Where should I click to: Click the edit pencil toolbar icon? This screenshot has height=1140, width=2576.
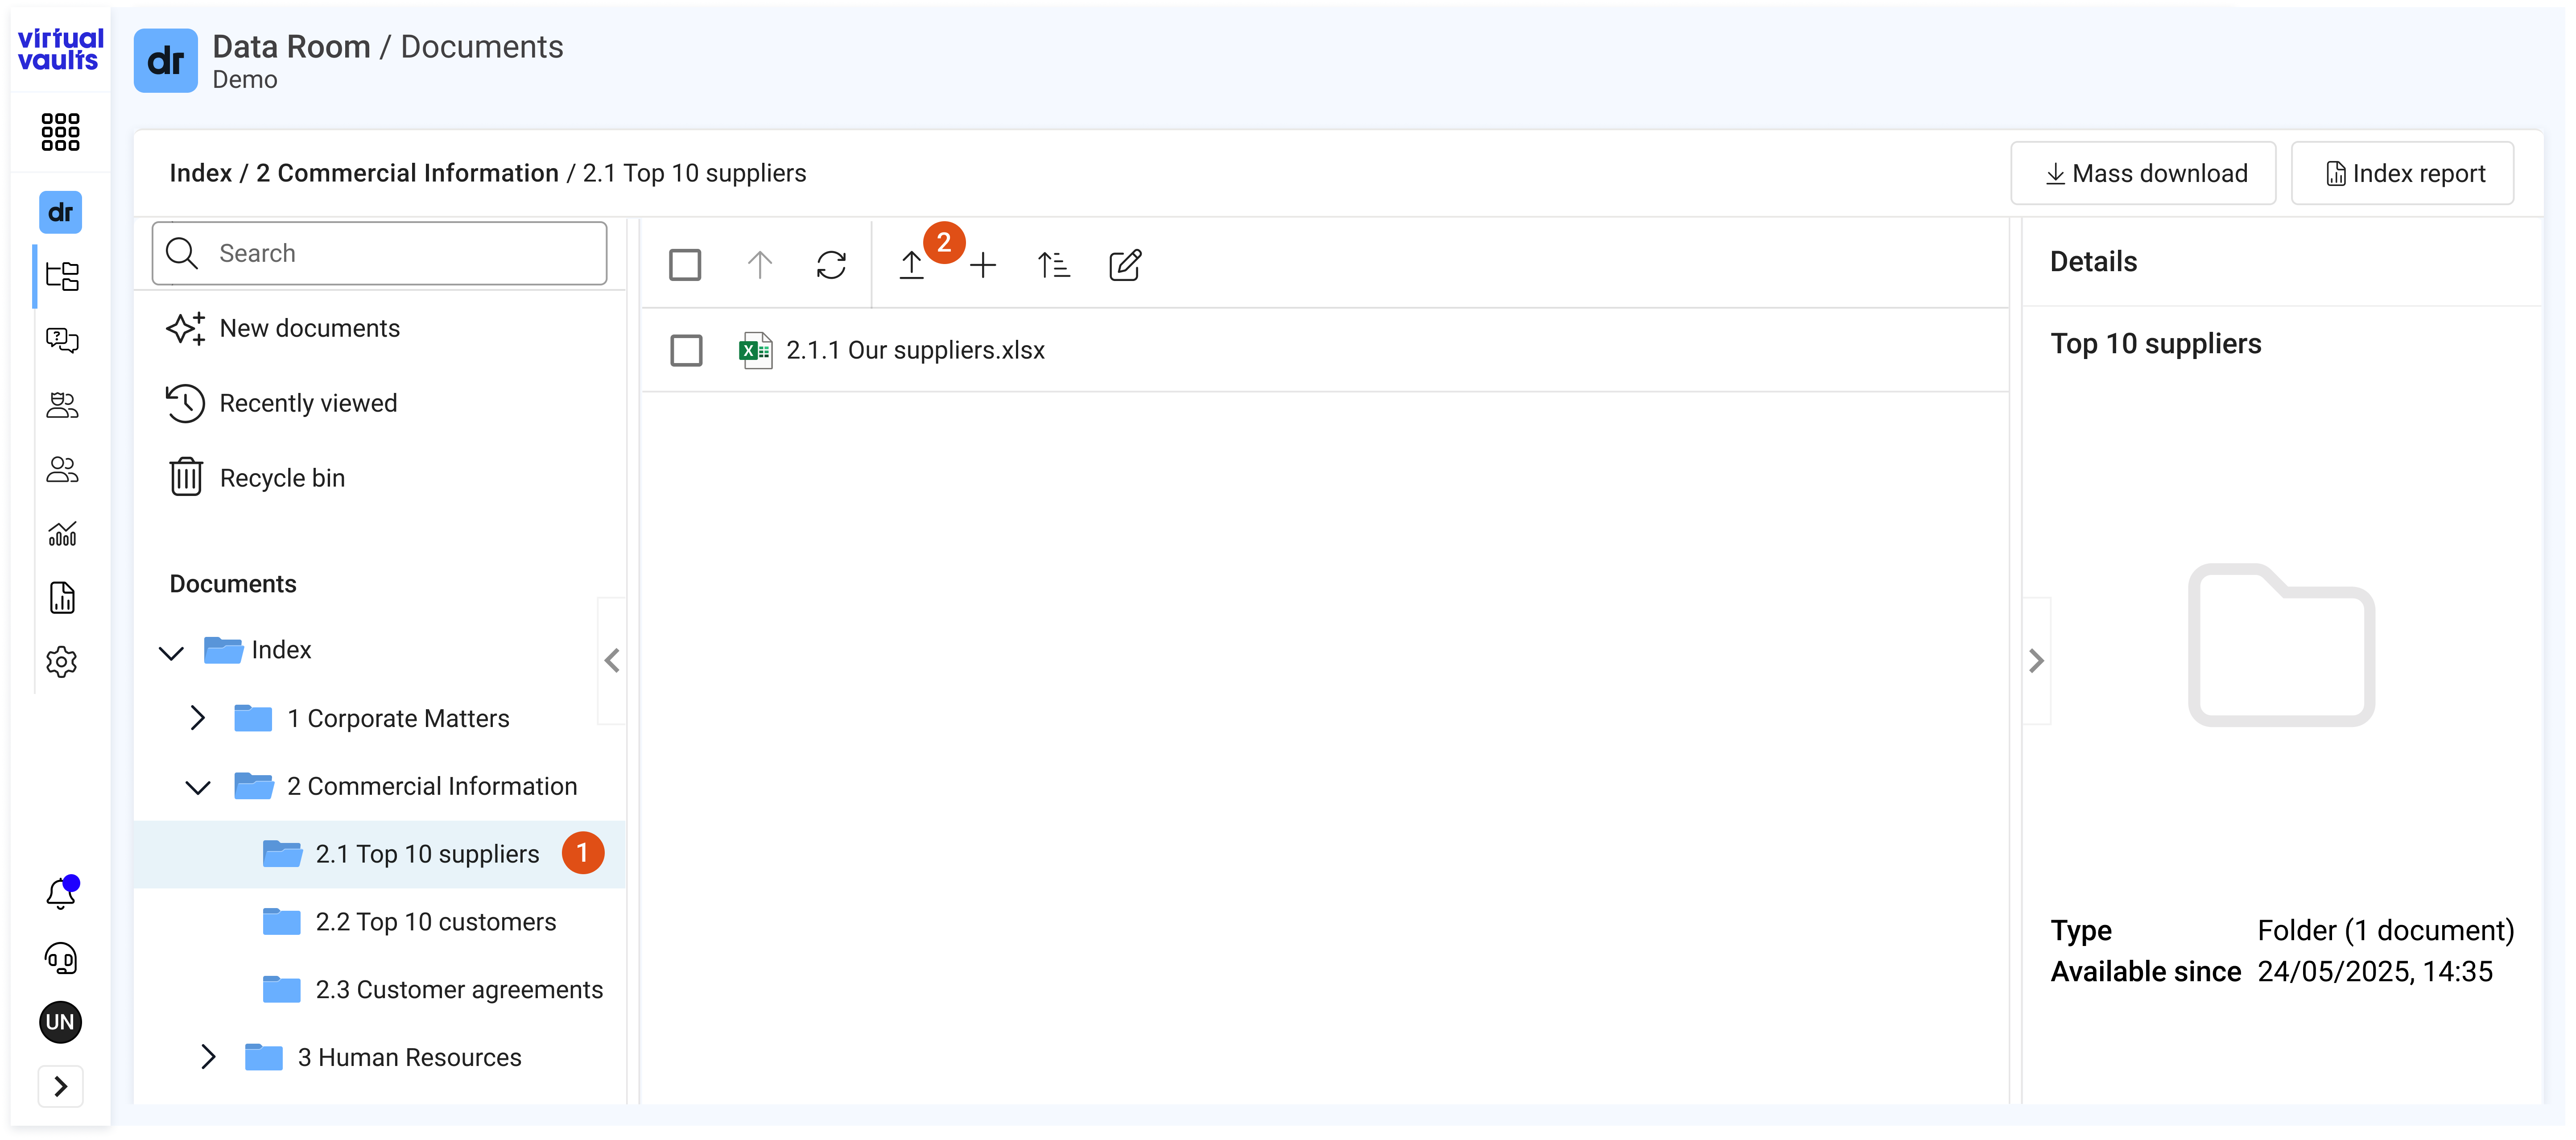point(1125,265)
